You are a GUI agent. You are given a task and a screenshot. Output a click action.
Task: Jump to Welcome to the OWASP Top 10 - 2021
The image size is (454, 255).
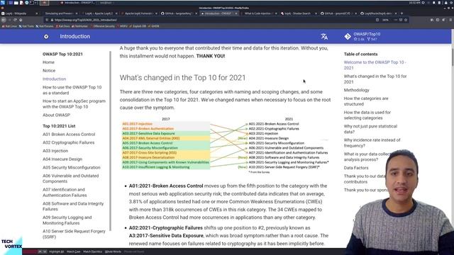click(x=375, y=65)
